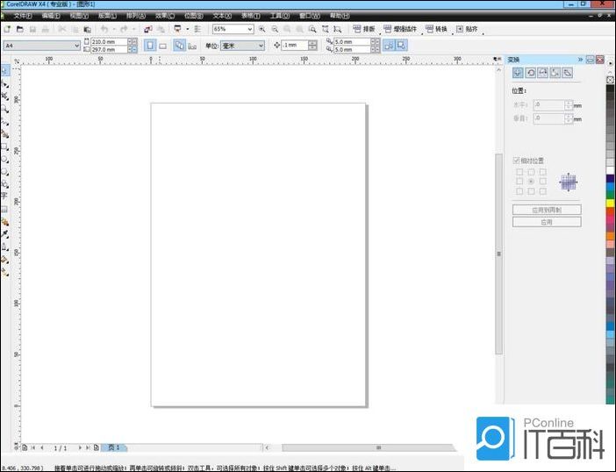Pick the Text tool in the toolbox

pyautogui.click(x=4, y=197)
